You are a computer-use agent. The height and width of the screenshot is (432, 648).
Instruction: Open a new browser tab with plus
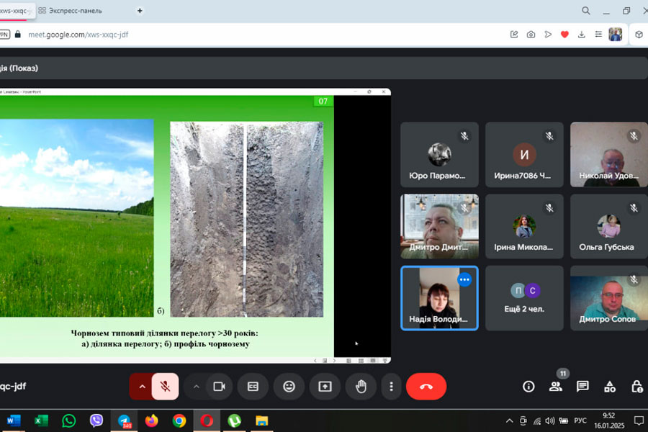tap(140, 11)
